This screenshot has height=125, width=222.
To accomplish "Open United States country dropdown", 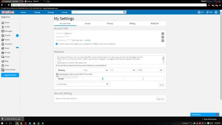I will pos(83,84).
